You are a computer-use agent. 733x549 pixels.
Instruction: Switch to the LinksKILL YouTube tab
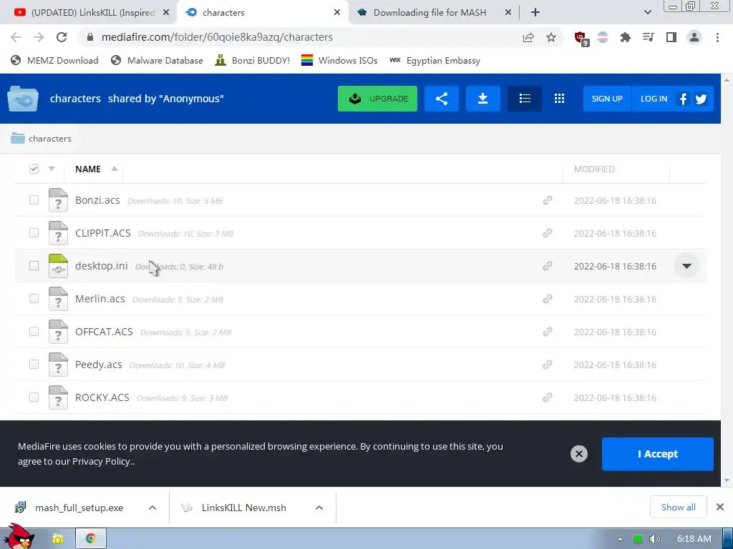[x=92, y=13]
